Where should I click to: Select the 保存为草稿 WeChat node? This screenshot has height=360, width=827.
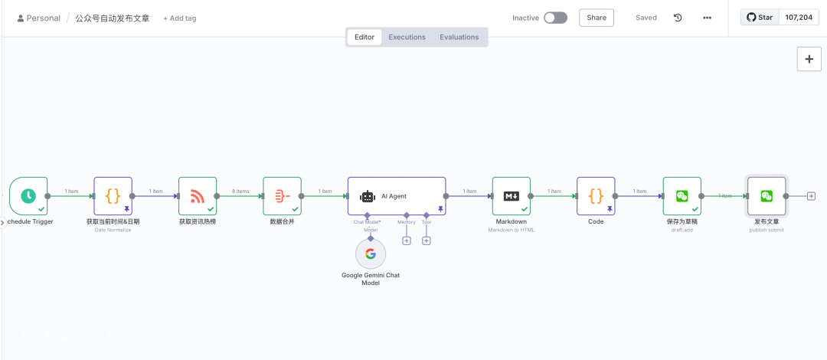point(682,196)
